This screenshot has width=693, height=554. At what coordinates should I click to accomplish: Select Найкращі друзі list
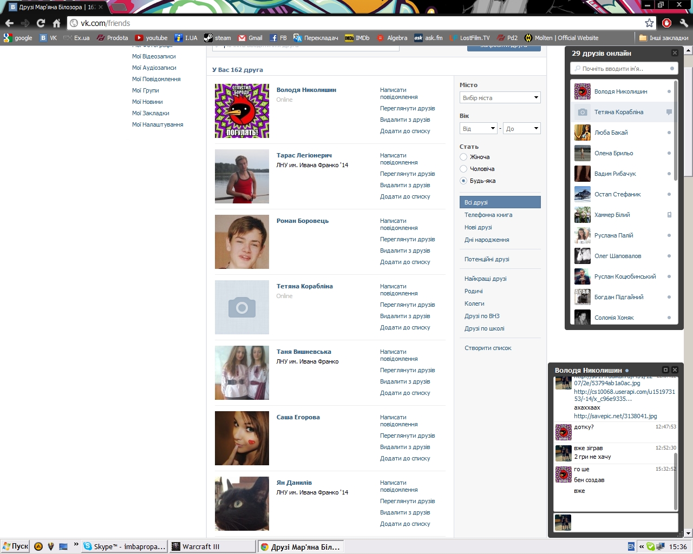(486, 279)
